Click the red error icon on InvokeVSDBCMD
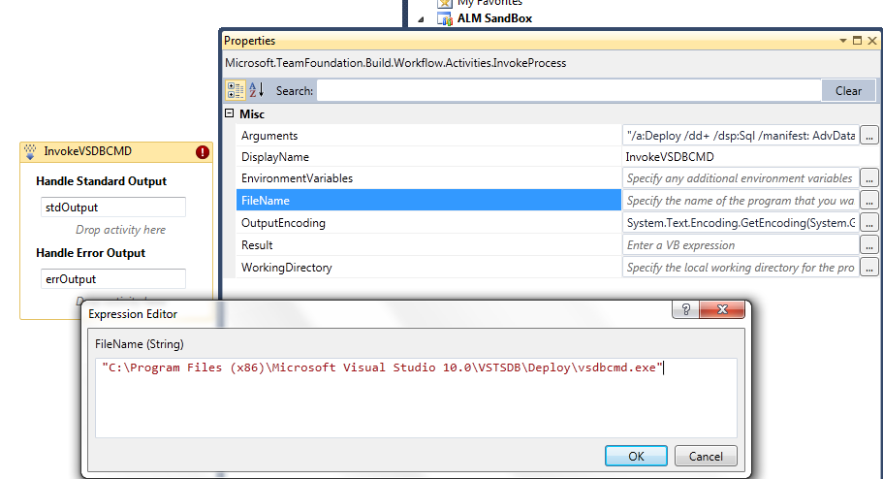 (203, 151)
